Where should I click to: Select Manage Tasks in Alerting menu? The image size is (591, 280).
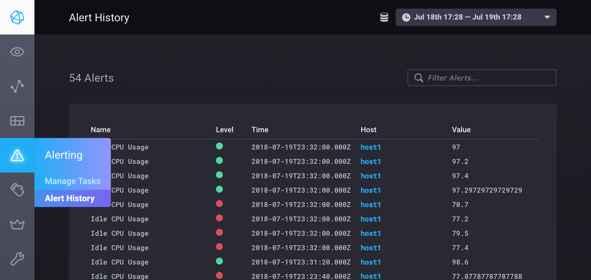[x=73, y=181]
